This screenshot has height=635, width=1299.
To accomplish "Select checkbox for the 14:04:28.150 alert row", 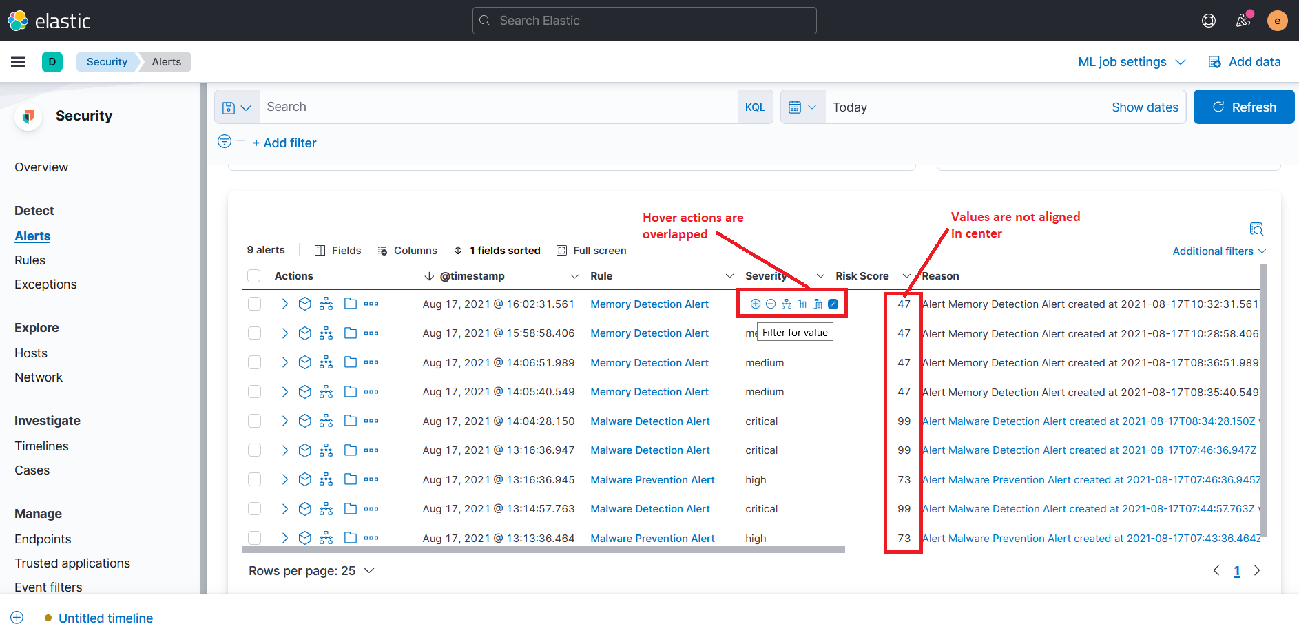I will pos(254,421).
